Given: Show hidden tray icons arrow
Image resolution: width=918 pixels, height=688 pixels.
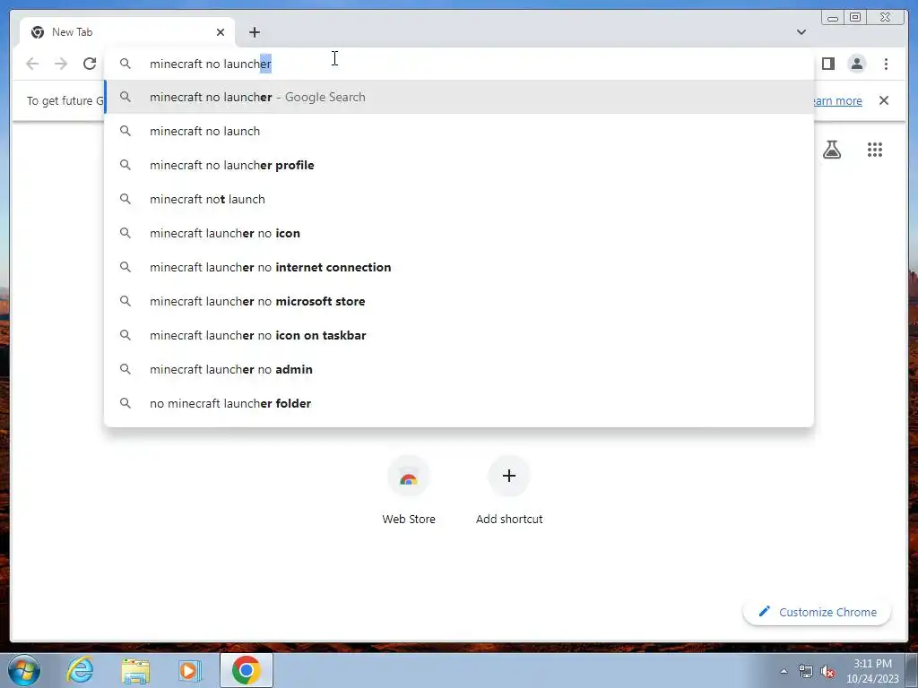Looking at the screenshot, I should [784, 671].
